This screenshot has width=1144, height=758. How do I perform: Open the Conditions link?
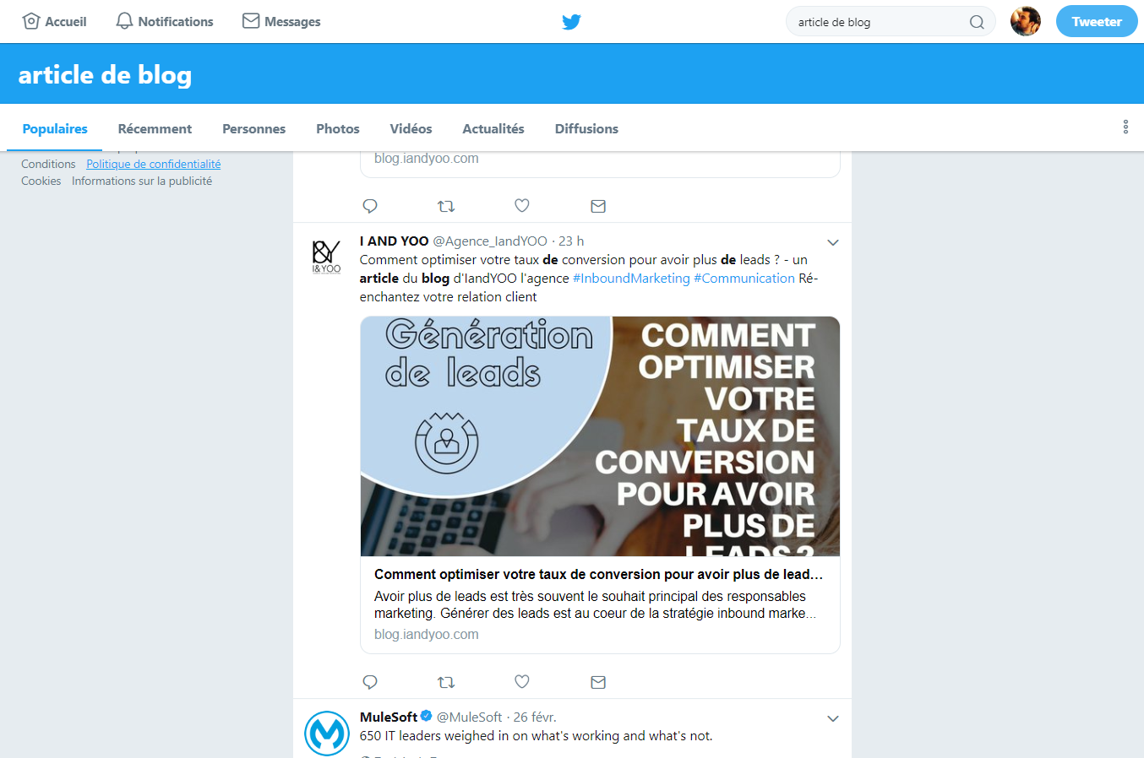tap(48, 164)
